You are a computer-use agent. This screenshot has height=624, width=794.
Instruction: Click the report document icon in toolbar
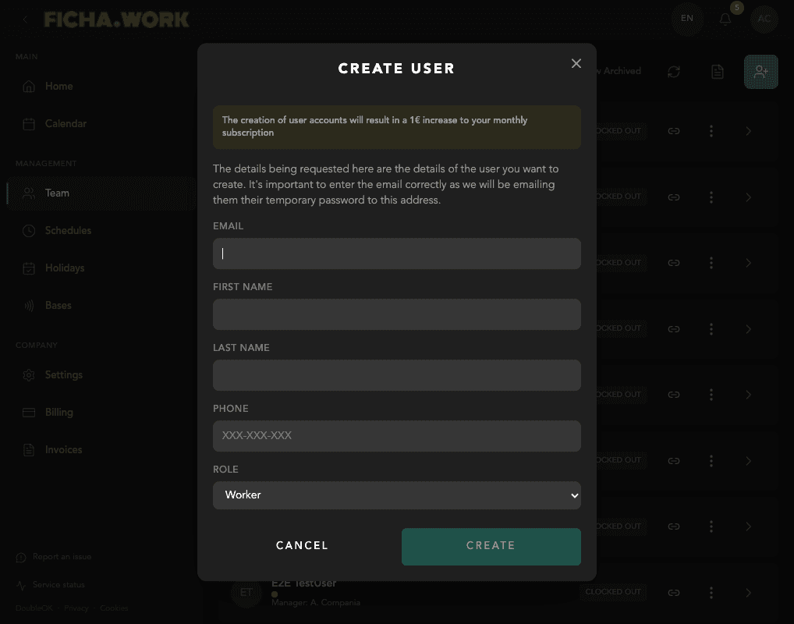718,72
